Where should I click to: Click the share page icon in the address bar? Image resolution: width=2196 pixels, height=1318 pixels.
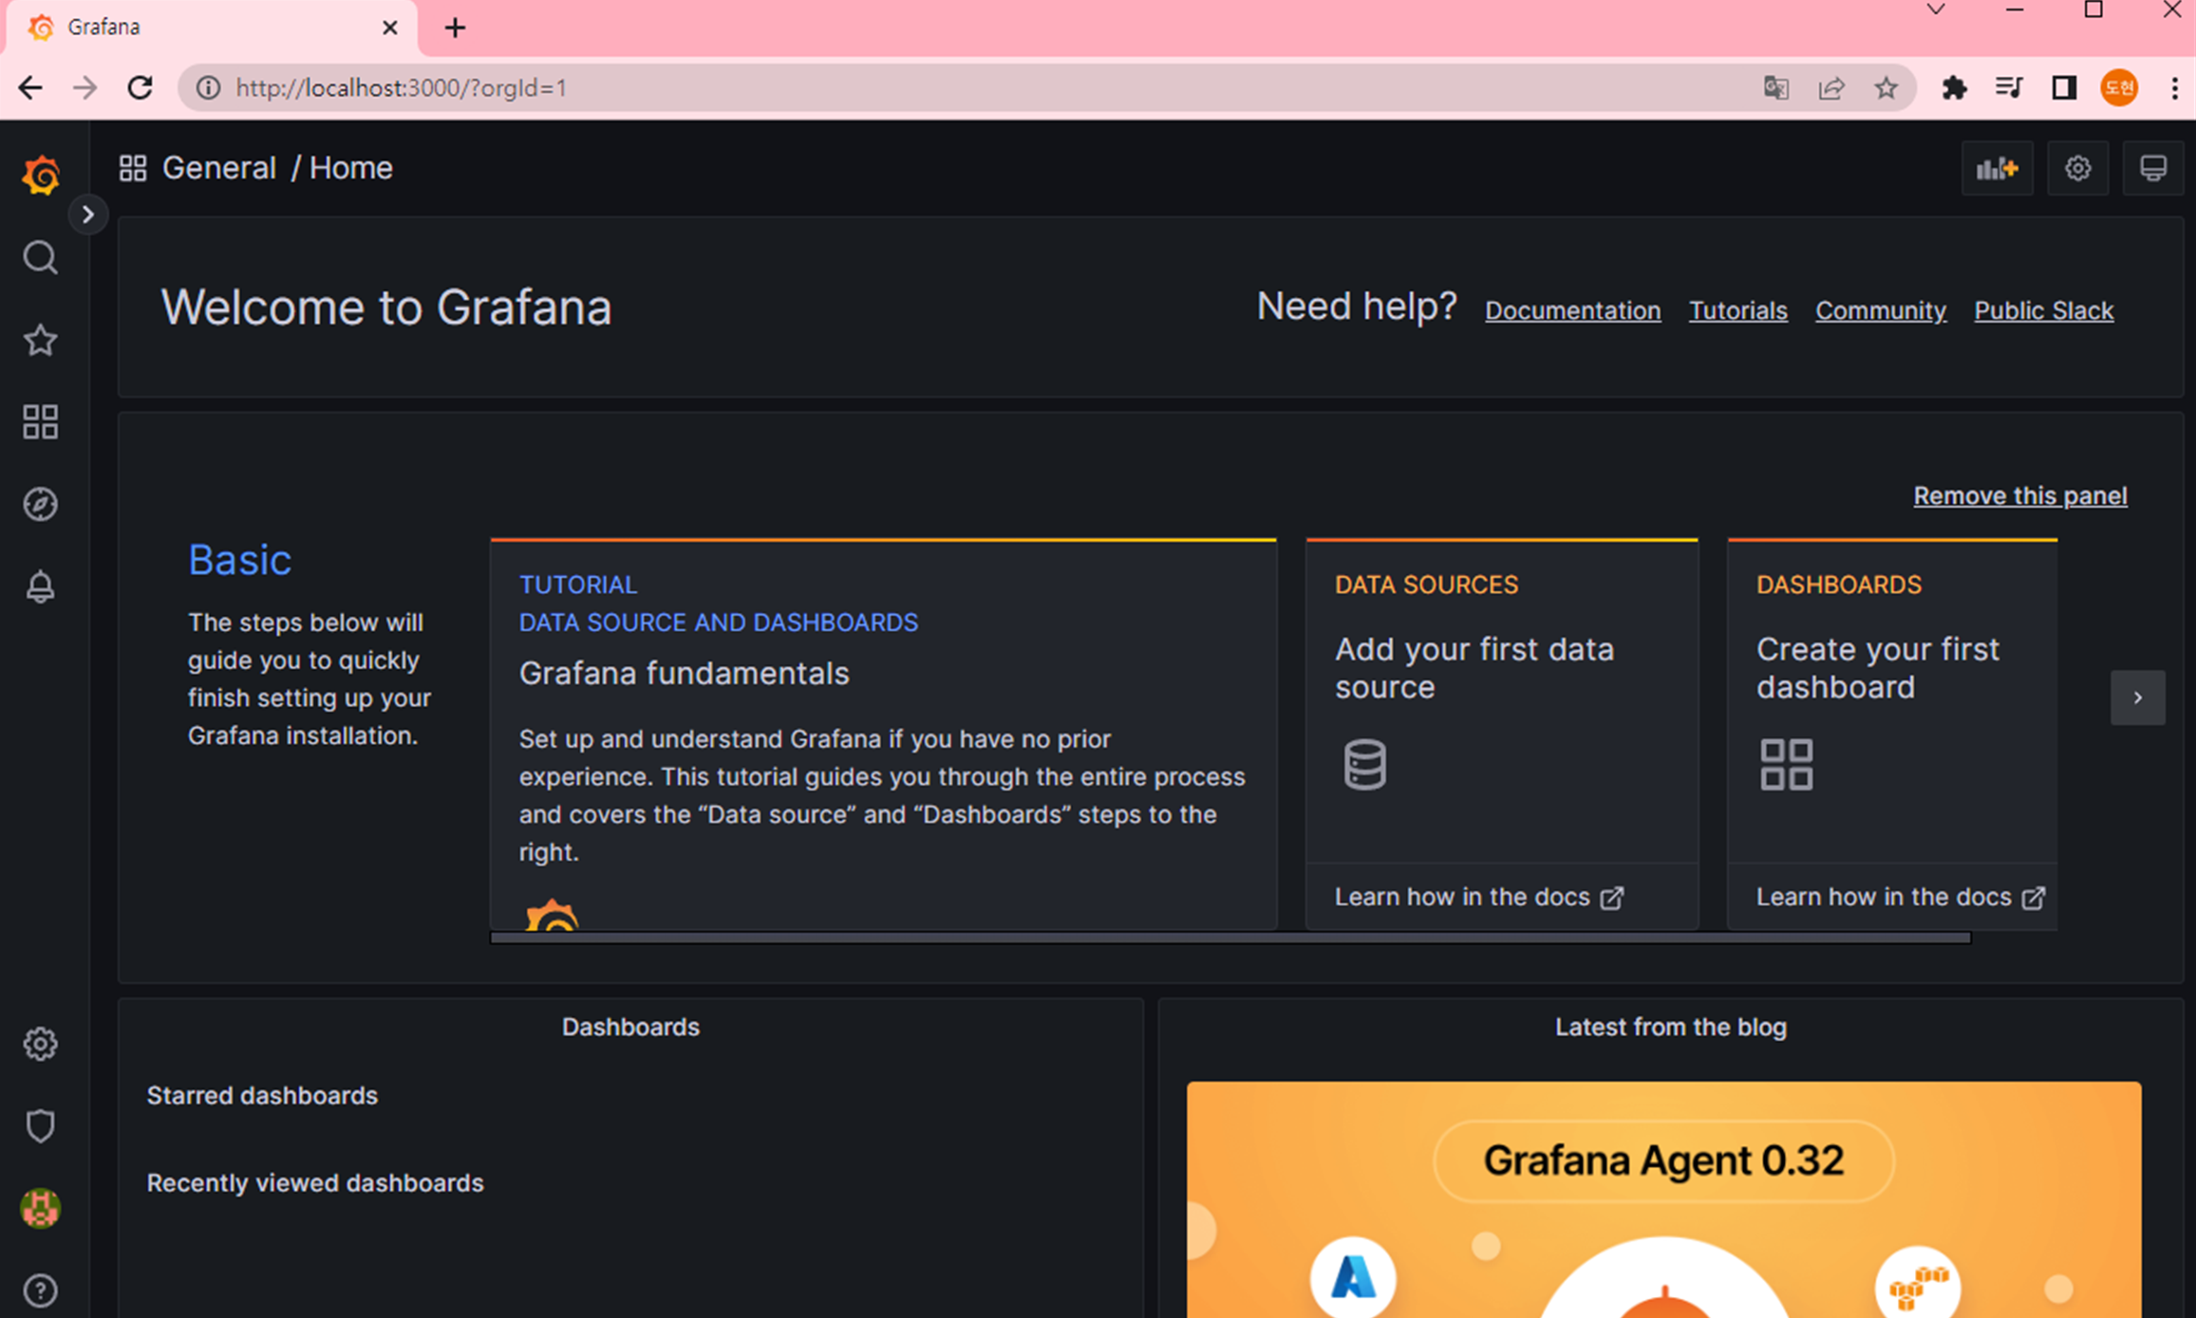click(1831, 88)
